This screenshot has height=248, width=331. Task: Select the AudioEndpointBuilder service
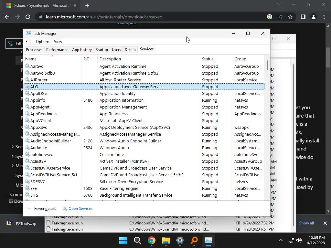click(x=144, y=141)
